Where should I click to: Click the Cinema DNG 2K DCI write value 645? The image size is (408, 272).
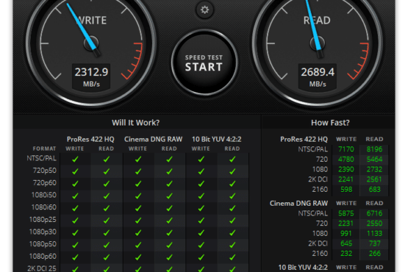click(x=347, y=243)
